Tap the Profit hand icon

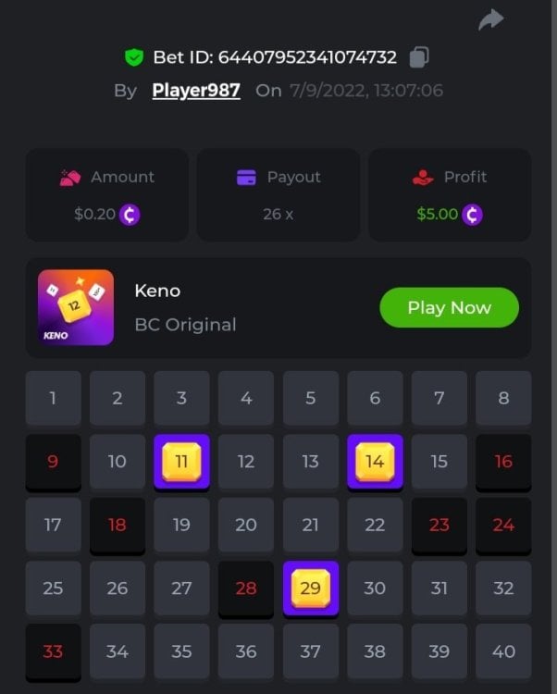point(423,178)
